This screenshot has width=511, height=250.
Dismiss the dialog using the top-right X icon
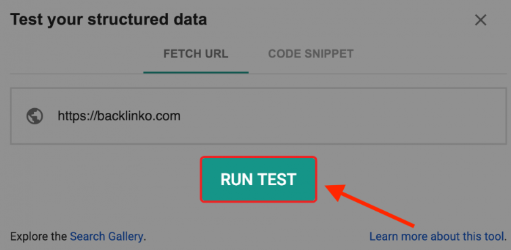click(481, 20)
